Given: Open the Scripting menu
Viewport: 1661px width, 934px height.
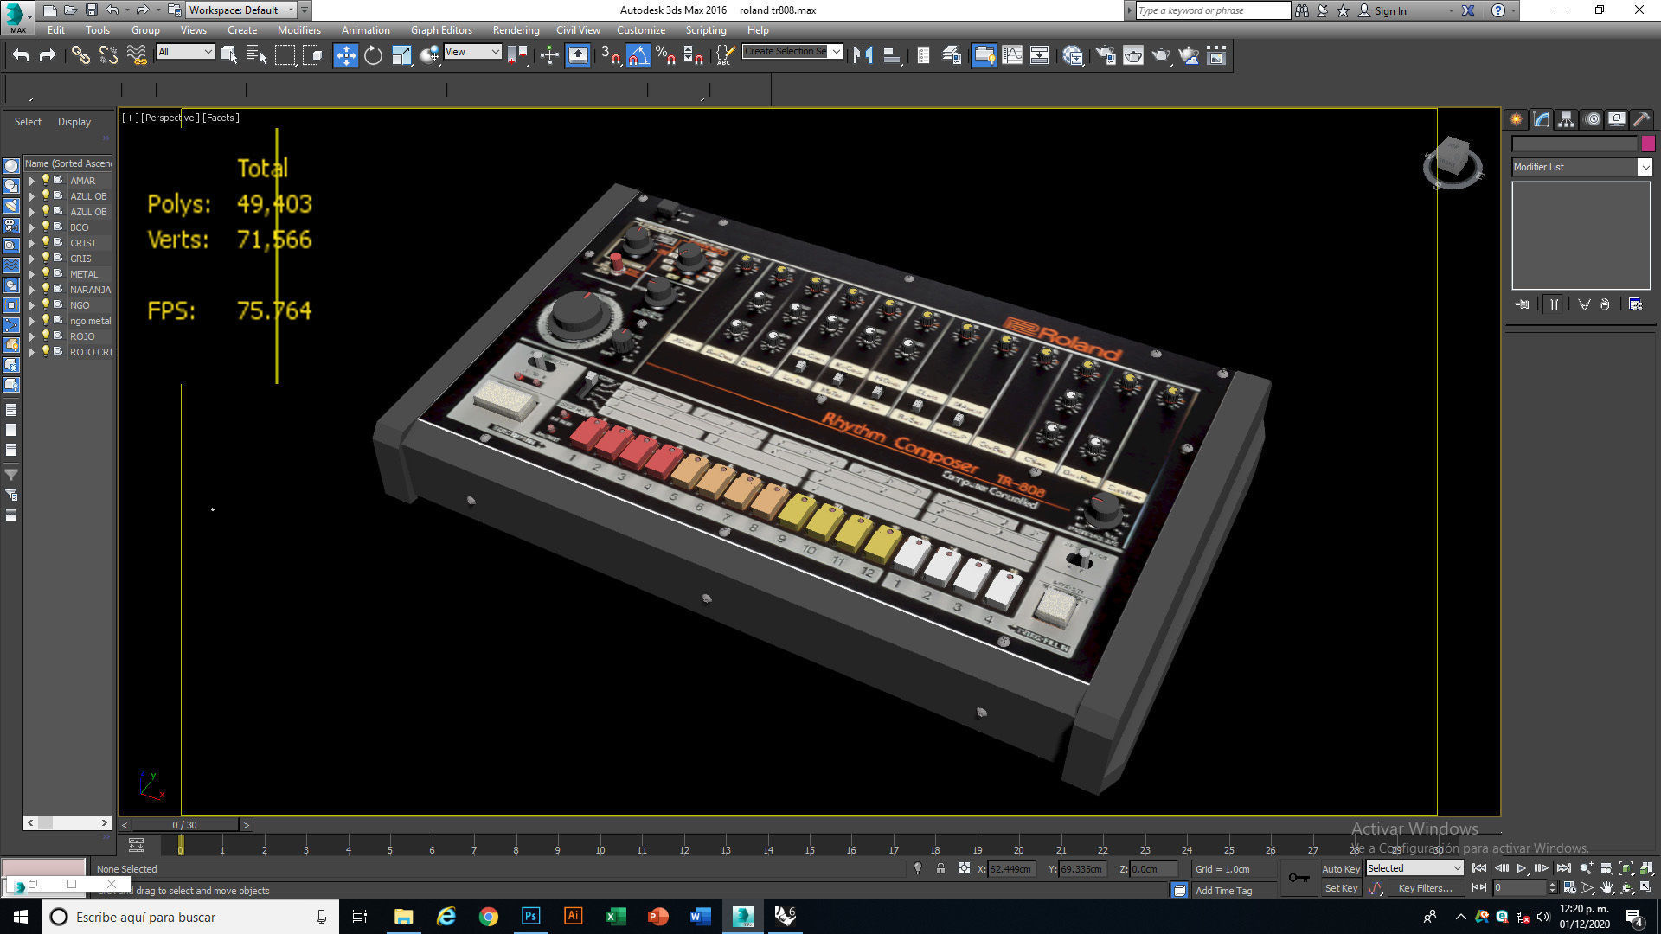Looking at the screenshot, I should click(x=706, y=29).
